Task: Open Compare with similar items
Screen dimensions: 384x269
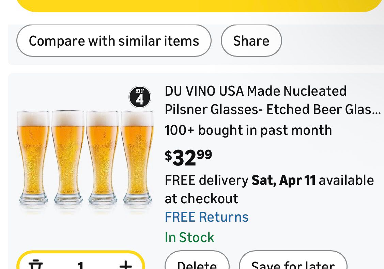Action: 114,41
